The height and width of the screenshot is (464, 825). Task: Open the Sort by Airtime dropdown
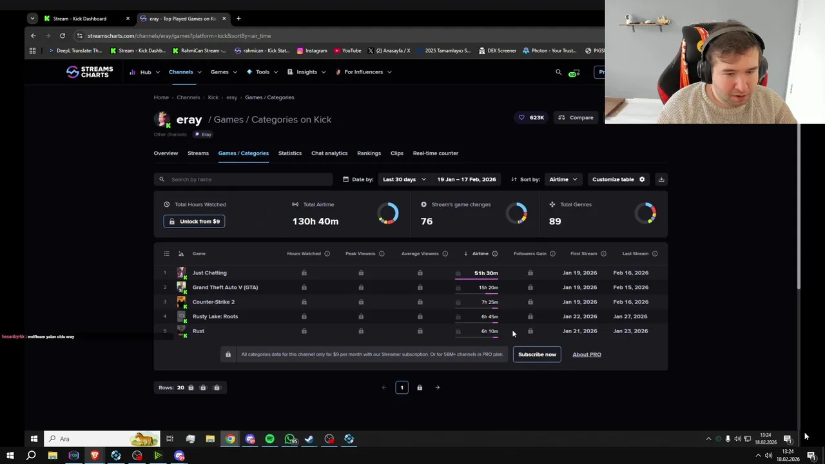[563, 179]
